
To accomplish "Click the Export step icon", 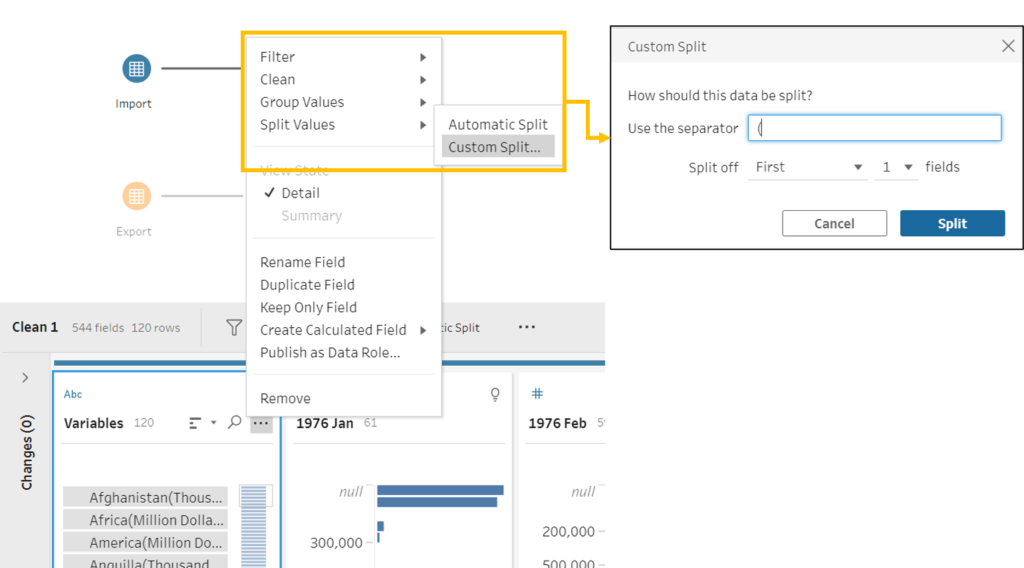I will pyautogui.click(x=136, y=196).
